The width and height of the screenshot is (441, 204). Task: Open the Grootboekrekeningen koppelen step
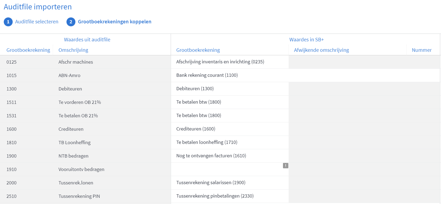(x=114, y=22)
